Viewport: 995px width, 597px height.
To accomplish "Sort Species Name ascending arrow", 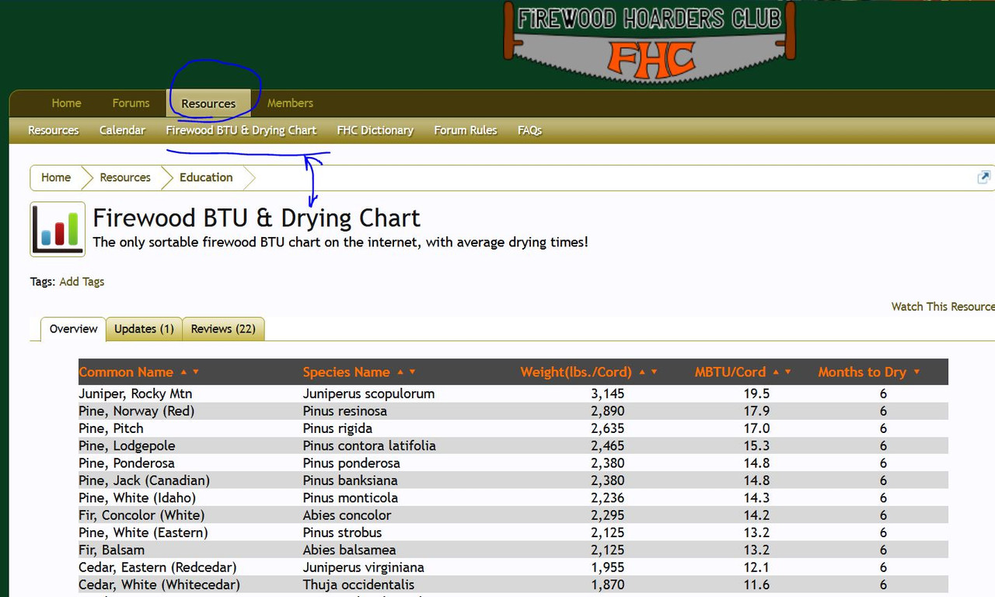I will tap(400, 372).
